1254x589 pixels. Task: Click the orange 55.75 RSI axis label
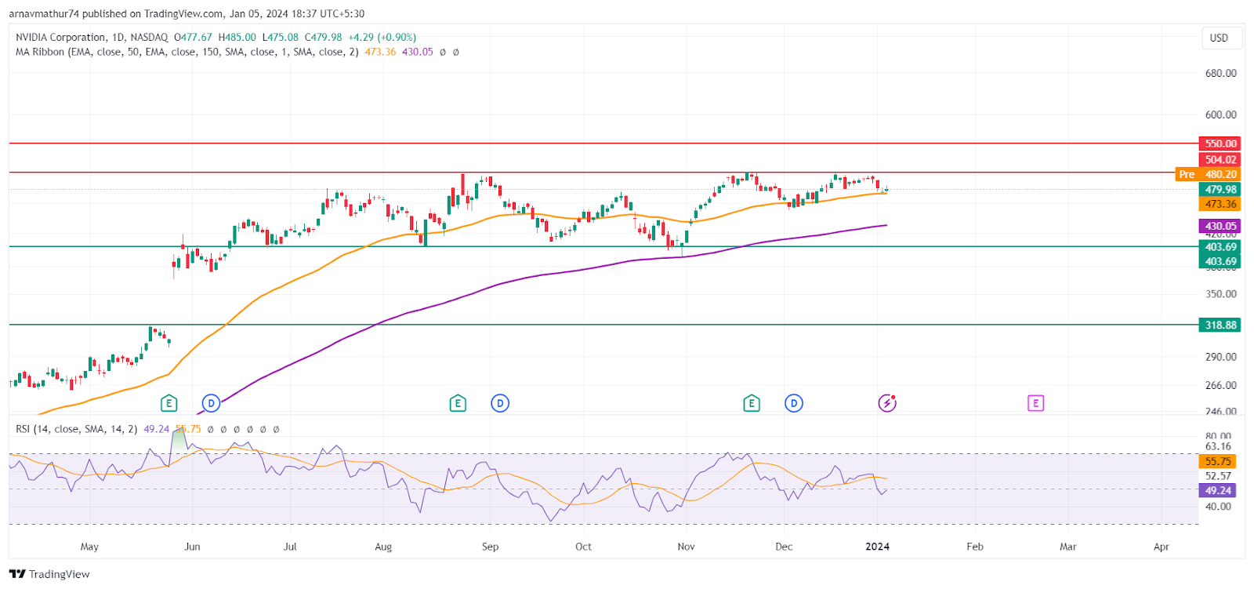click(1218, 461)
